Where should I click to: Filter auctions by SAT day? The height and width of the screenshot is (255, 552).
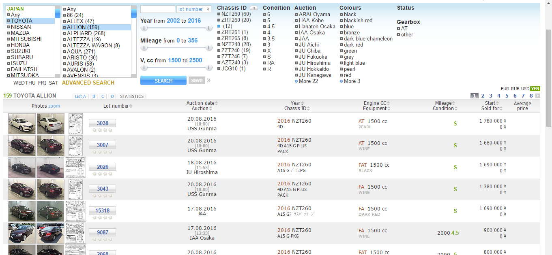pos(54,83)
